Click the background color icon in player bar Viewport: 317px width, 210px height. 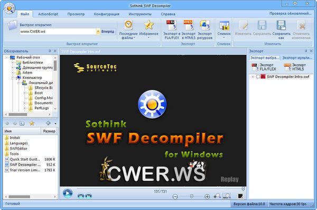(x=240, y=196)
